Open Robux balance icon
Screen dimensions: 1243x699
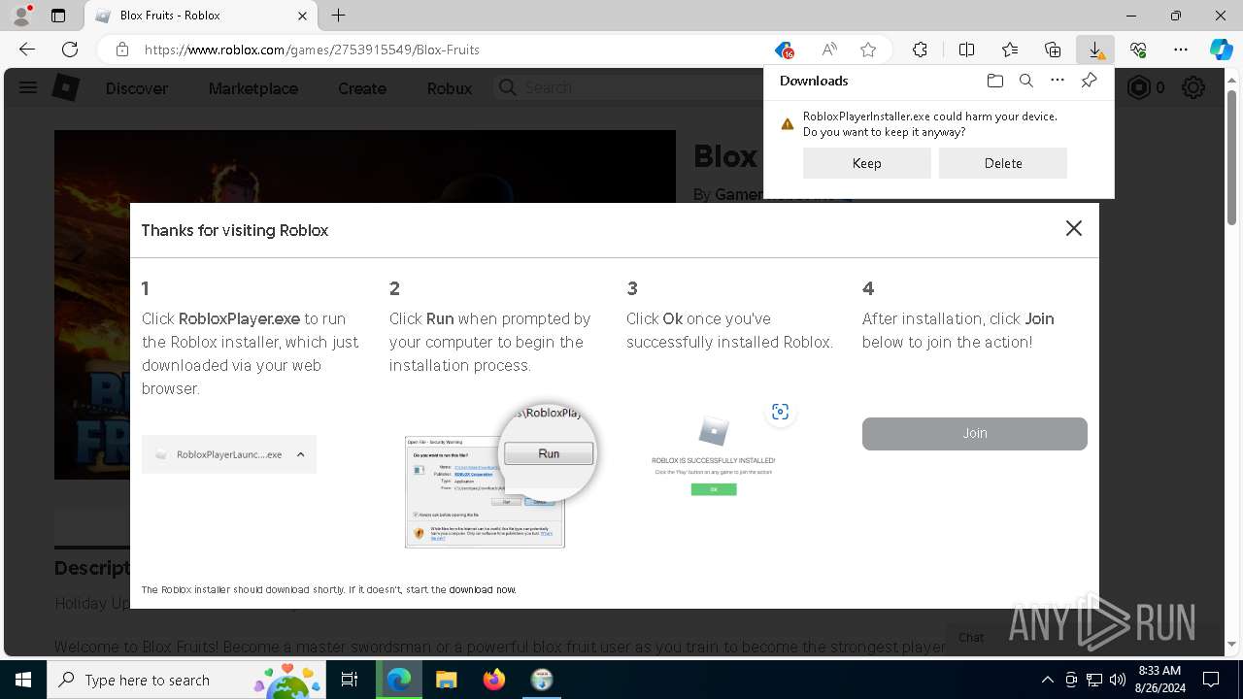[x=1139, y=88]
